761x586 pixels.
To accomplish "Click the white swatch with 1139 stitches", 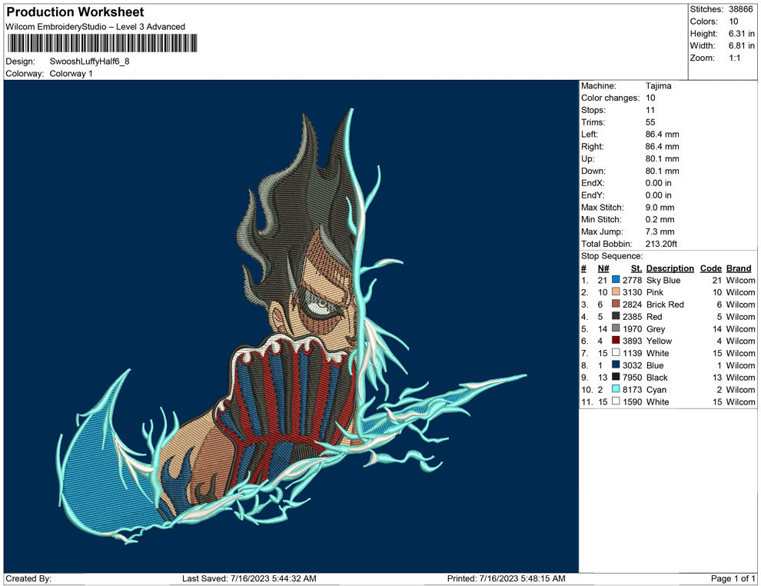I will click(x=616, y=353).
